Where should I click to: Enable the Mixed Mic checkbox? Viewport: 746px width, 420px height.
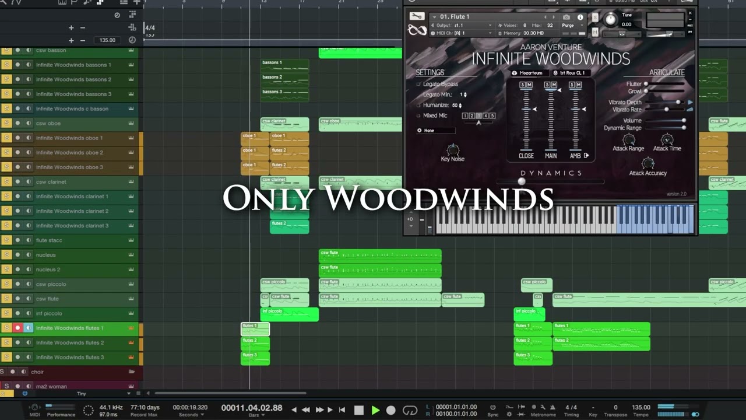pyautogui.click(x=418, y=116)
